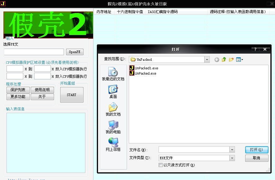Image resolution: width=275 pixels, height=180 pixels.
Task: Click the START button
Action: click(72, 95)
